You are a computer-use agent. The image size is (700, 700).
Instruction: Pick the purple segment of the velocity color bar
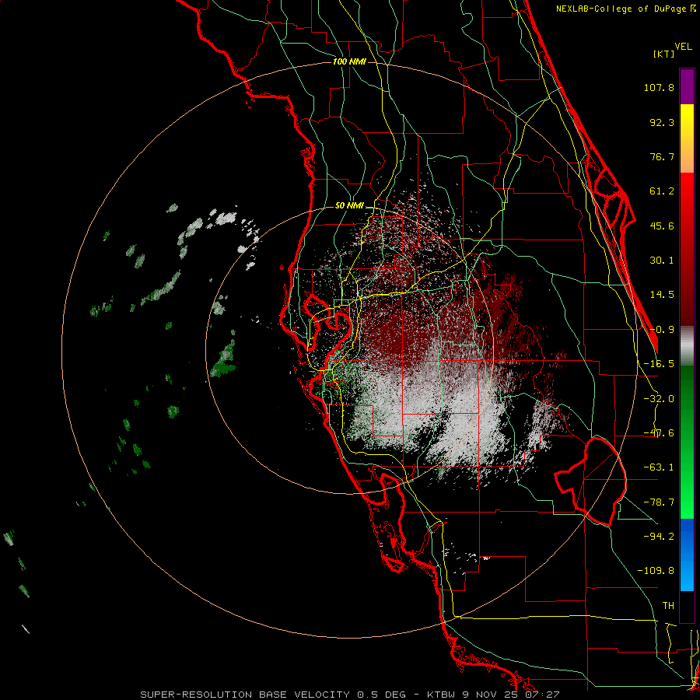[x=687, y=86]
